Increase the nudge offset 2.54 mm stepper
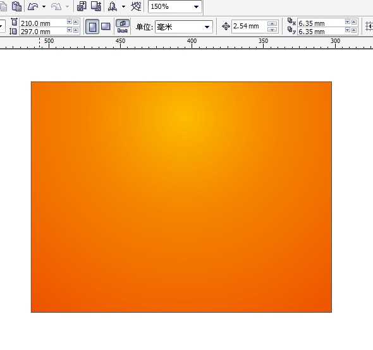The image size is (373, 350). click(x=272, y=23)
